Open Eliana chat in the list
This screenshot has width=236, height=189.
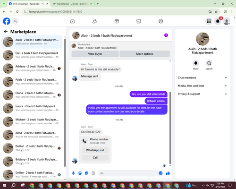pyautogui.click(x=32, y=95)
